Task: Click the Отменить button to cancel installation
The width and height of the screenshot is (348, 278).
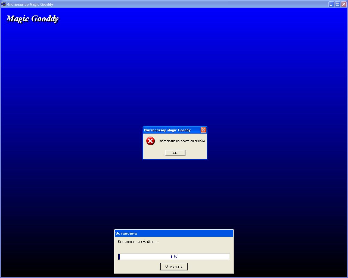Action: click(174, 266)
